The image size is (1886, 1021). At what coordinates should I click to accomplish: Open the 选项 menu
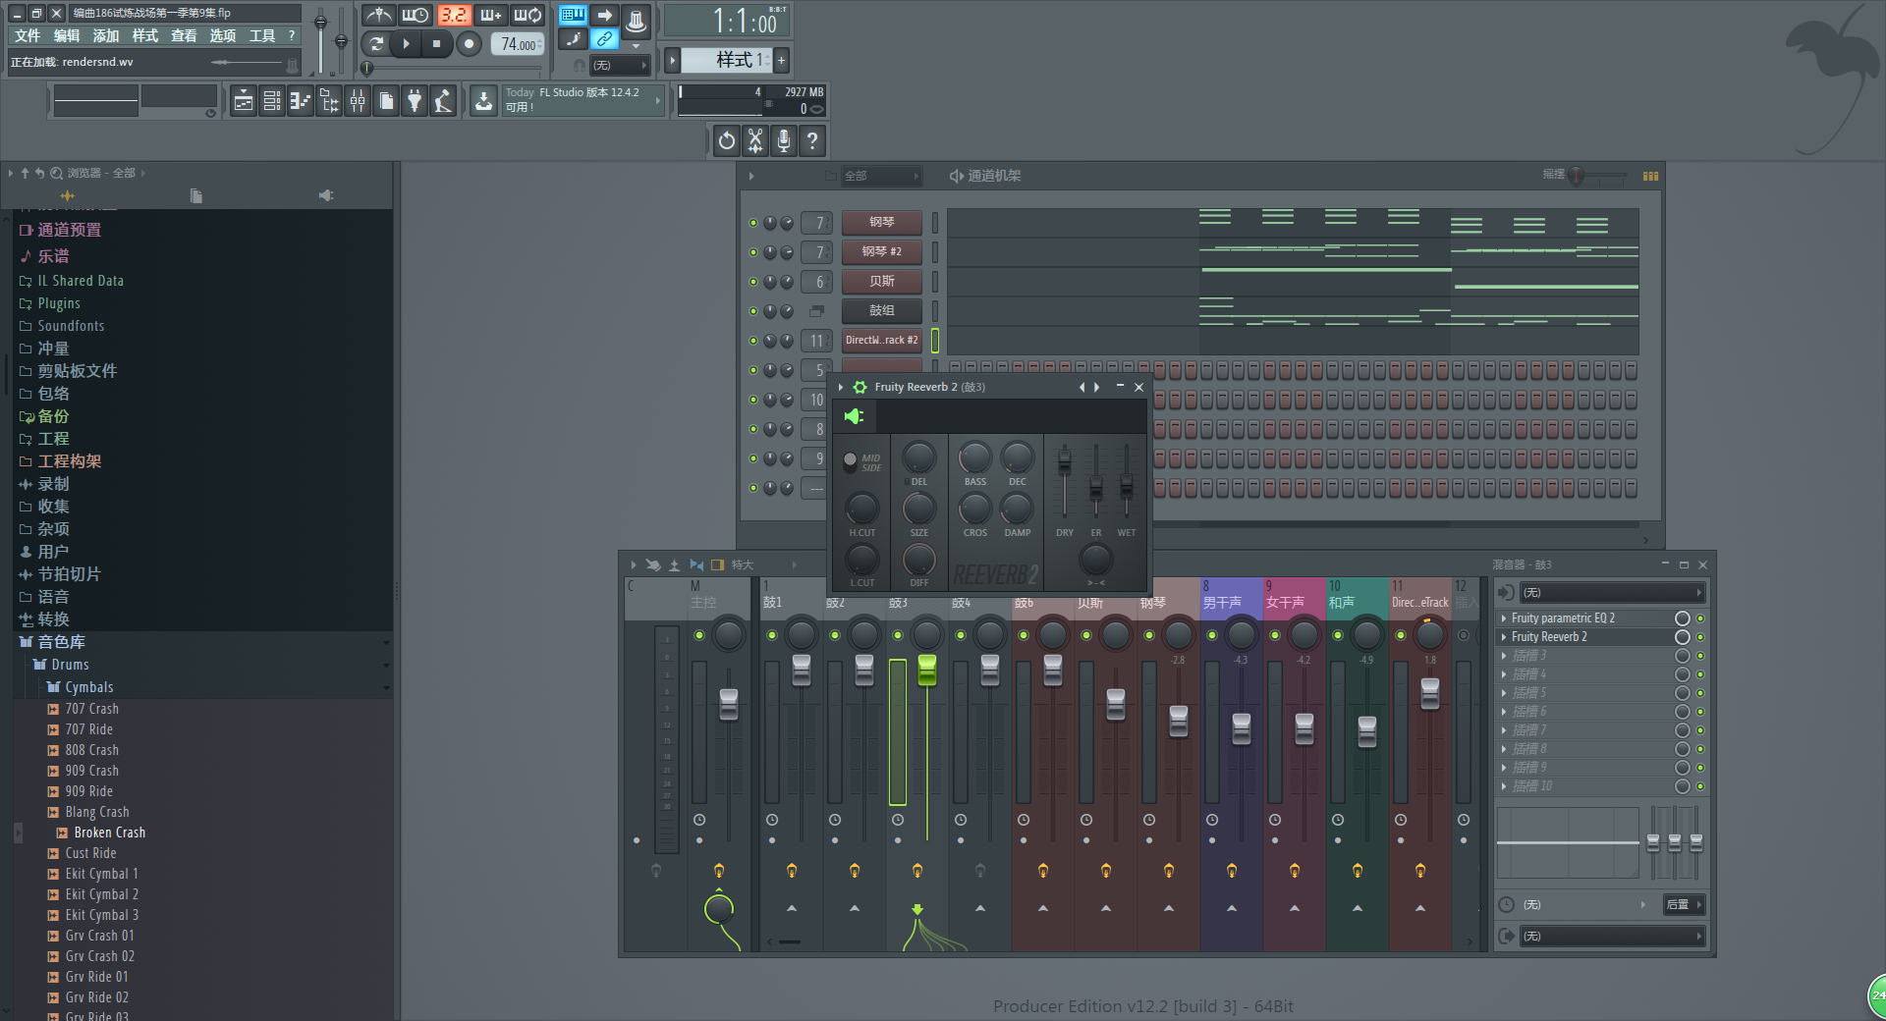[x=223, y=35]
